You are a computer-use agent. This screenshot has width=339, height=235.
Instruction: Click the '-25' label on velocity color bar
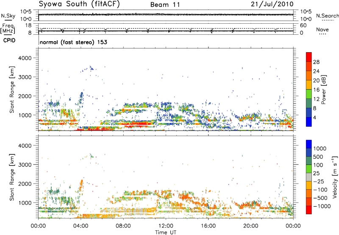(319, 182)
